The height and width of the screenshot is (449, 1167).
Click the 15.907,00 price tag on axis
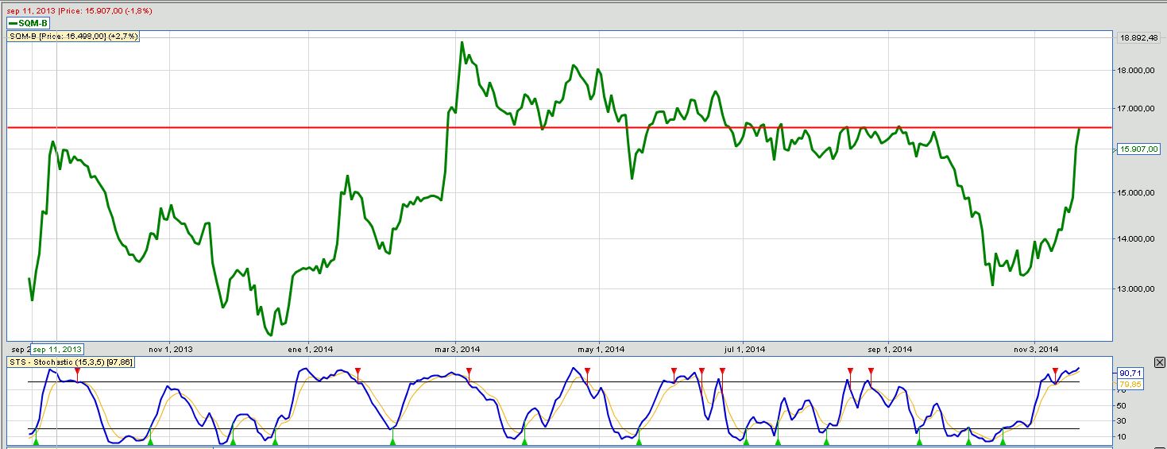coord(1139,149)
